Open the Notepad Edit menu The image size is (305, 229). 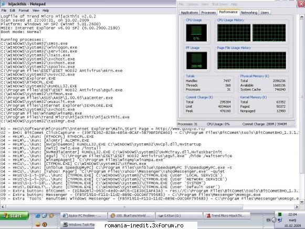(13, 11)
